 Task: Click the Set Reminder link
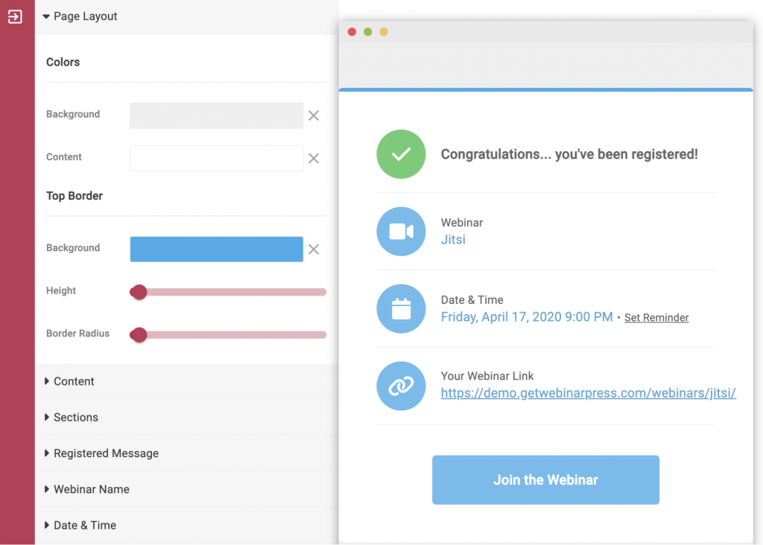656,317
